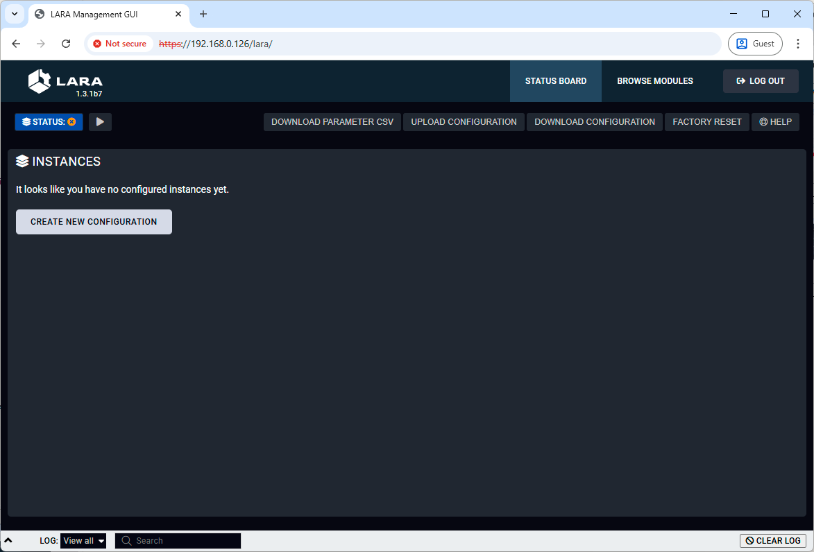Click the FACTORY RESET button
Screen dimensions: 814x552
pyautogui.click(x=706, y=122)
